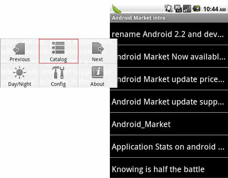Open the Config tools menu item
The height and width of the screenshot is (178, 228).
point(58,76)
